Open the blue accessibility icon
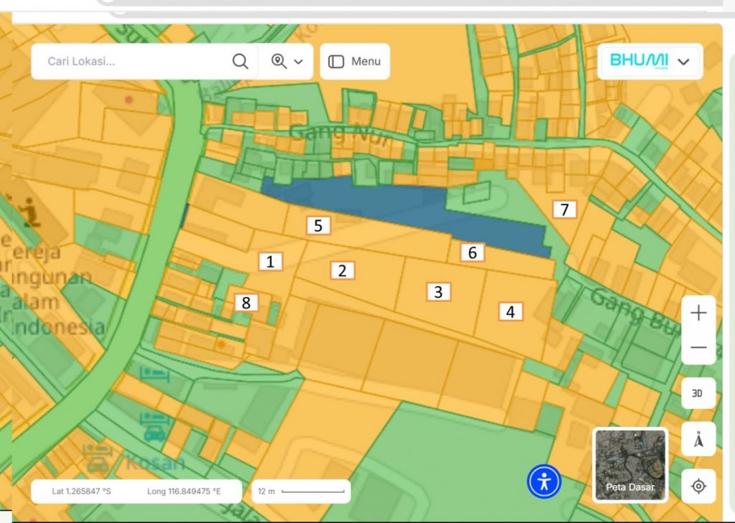735x523 pixels. tap(544, 481)
